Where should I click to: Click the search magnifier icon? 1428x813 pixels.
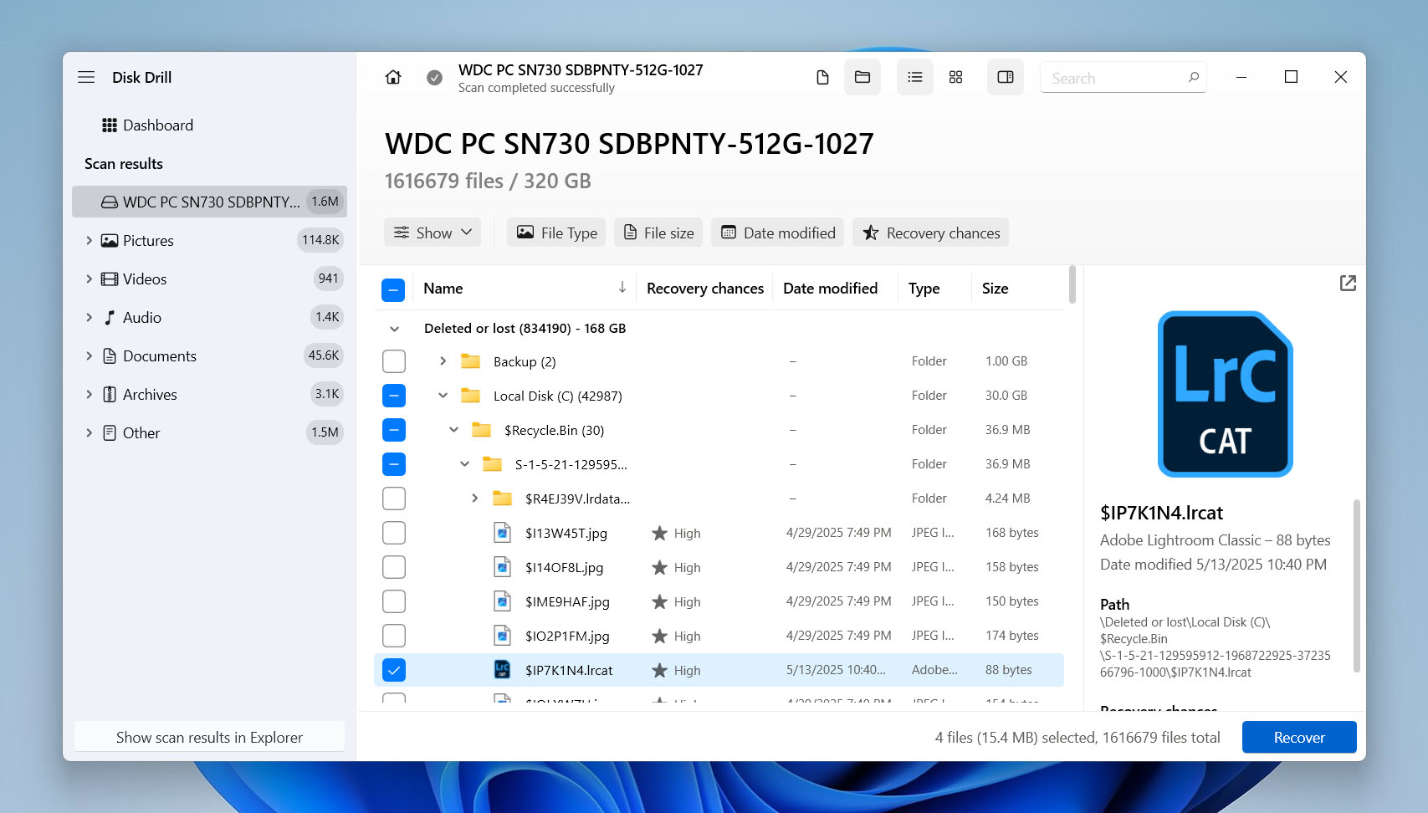tap(1194, 77)
